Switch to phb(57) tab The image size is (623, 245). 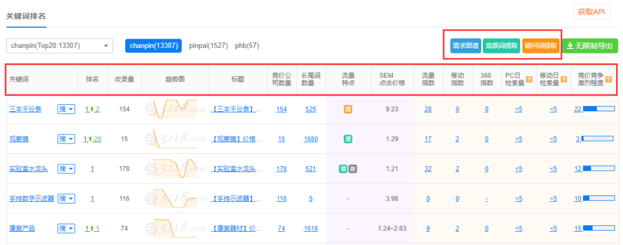(x=247, y=46)
